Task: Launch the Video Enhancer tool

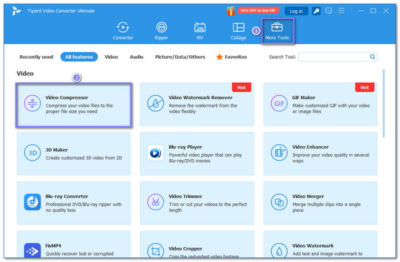Action: click(x=320, y=153)
